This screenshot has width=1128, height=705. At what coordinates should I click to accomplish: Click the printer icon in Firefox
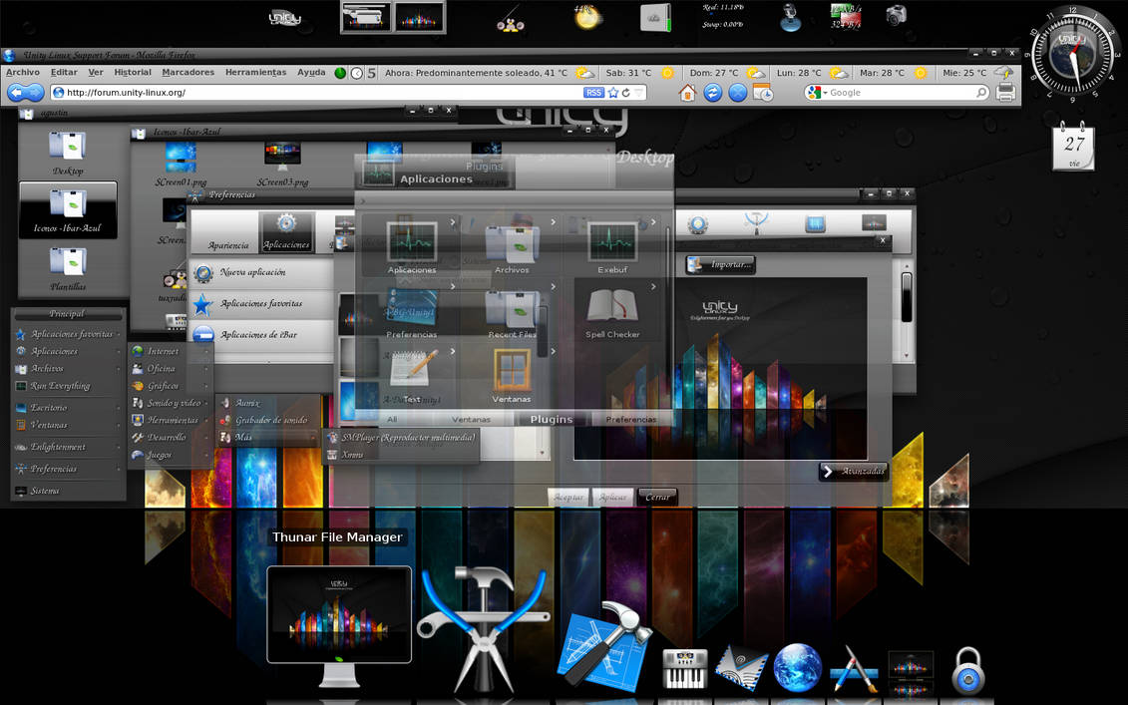point(1005,92)
